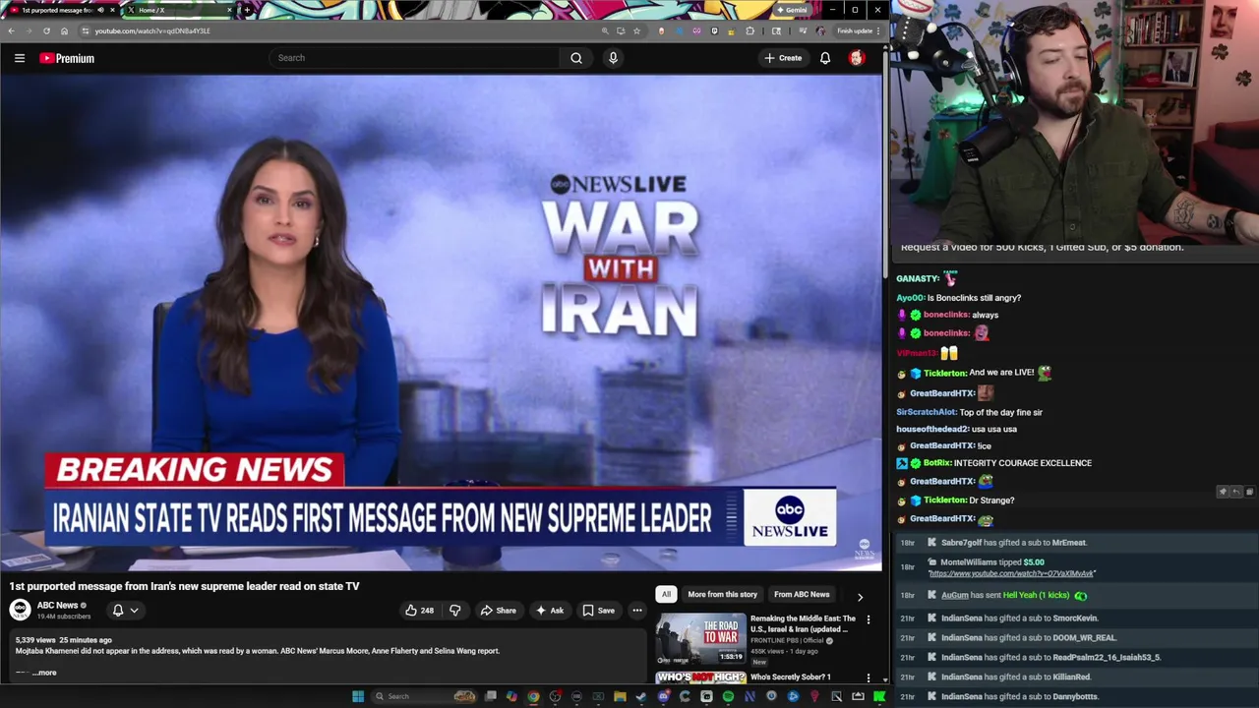Click the AuGum username in activity feed

coord(955,595)
